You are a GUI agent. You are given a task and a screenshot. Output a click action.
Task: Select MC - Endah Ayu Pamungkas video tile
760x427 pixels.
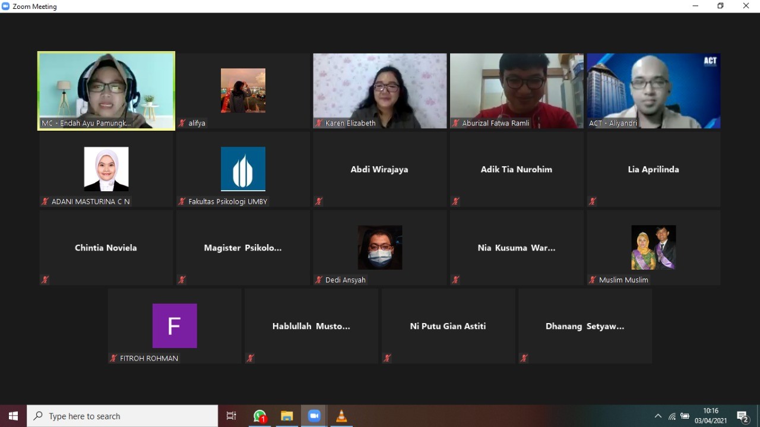[x=106, y=90]
